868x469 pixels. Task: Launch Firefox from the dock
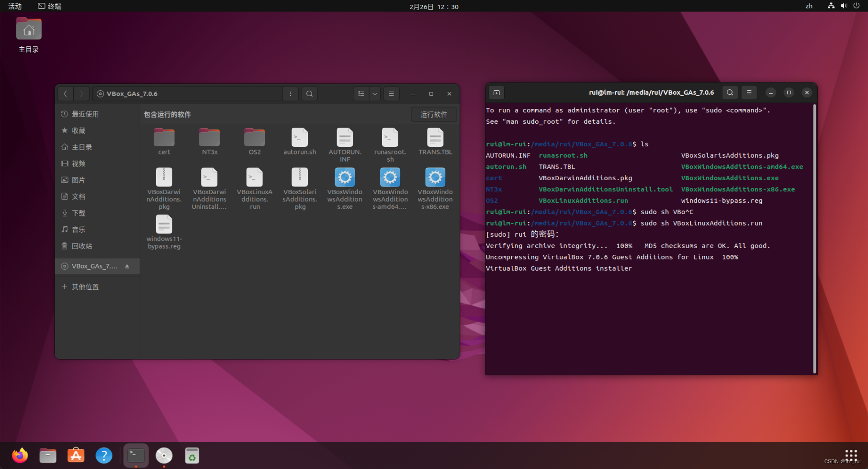point(20,456)
